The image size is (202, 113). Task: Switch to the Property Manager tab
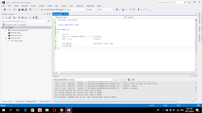coord(32,101)
